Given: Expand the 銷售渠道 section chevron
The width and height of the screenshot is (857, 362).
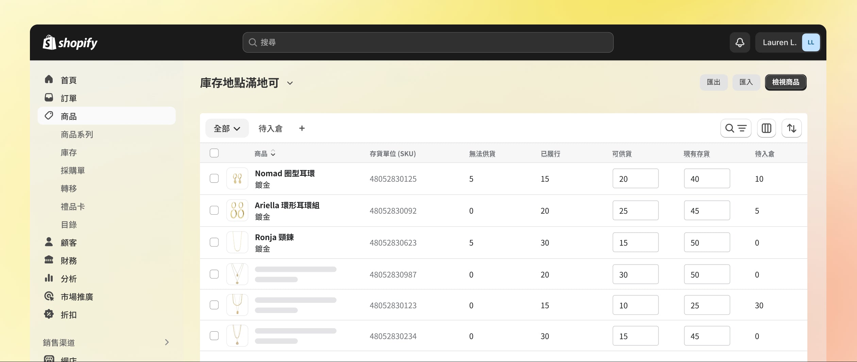Looking at the screenshot, I should (x=167, y=342).
